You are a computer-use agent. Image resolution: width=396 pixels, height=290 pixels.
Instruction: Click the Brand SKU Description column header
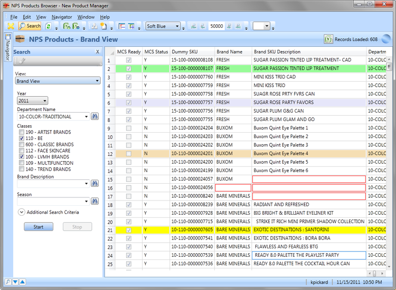coord(309,52)
